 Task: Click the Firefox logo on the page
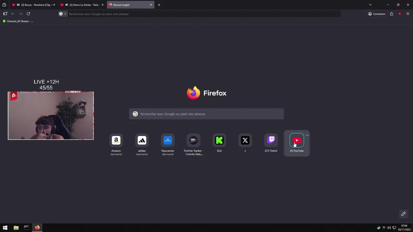point(193,93)
